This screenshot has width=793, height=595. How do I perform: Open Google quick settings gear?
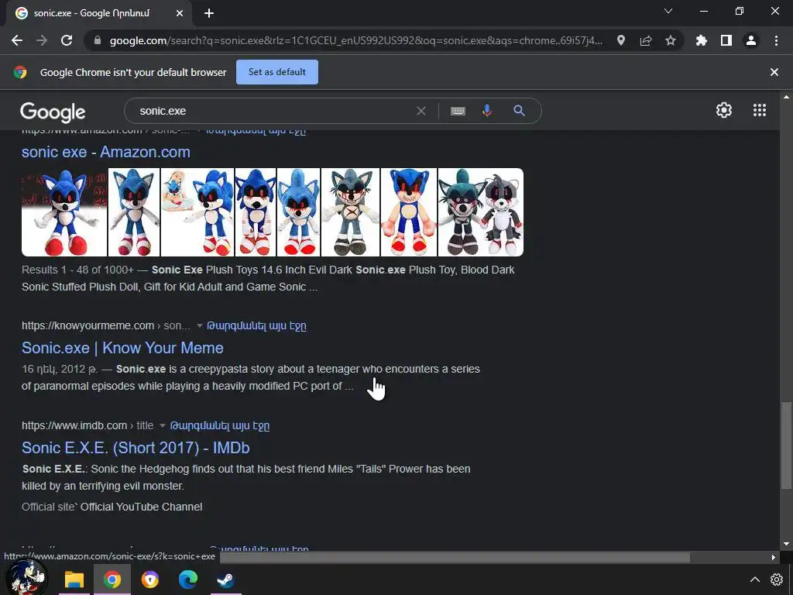pyautogui.click(x=724, y=110)
